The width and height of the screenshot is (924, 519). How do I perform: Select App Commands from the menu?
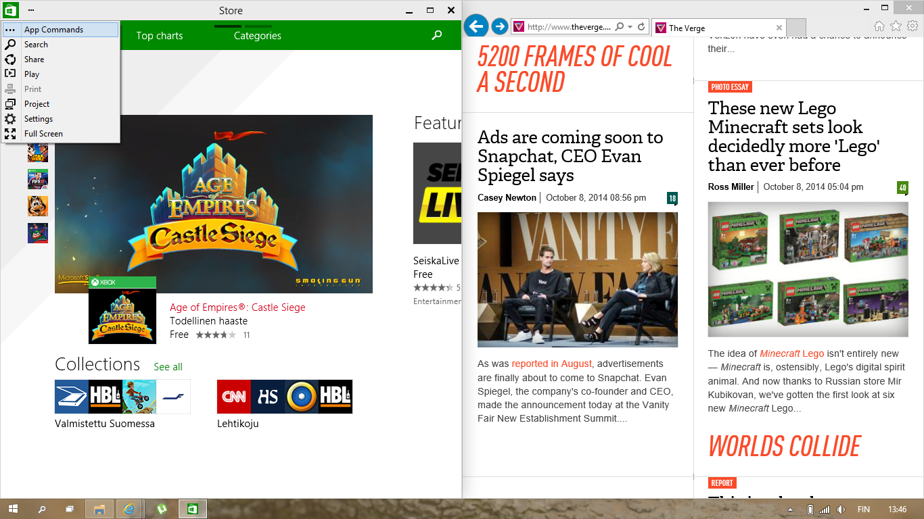point(53,30)
